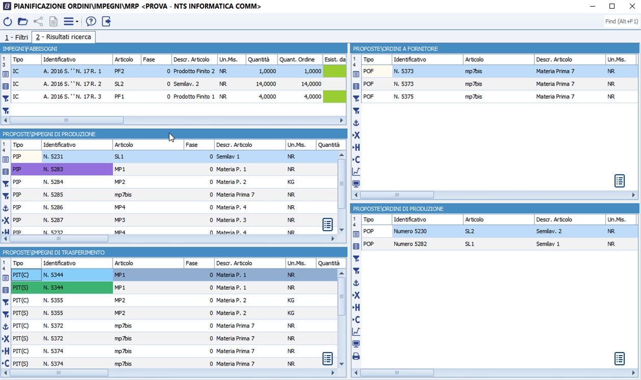Click the monitor icon in Ordini di Produzione panel
Viewport: 641px width, 380px height.
point(356,344)
